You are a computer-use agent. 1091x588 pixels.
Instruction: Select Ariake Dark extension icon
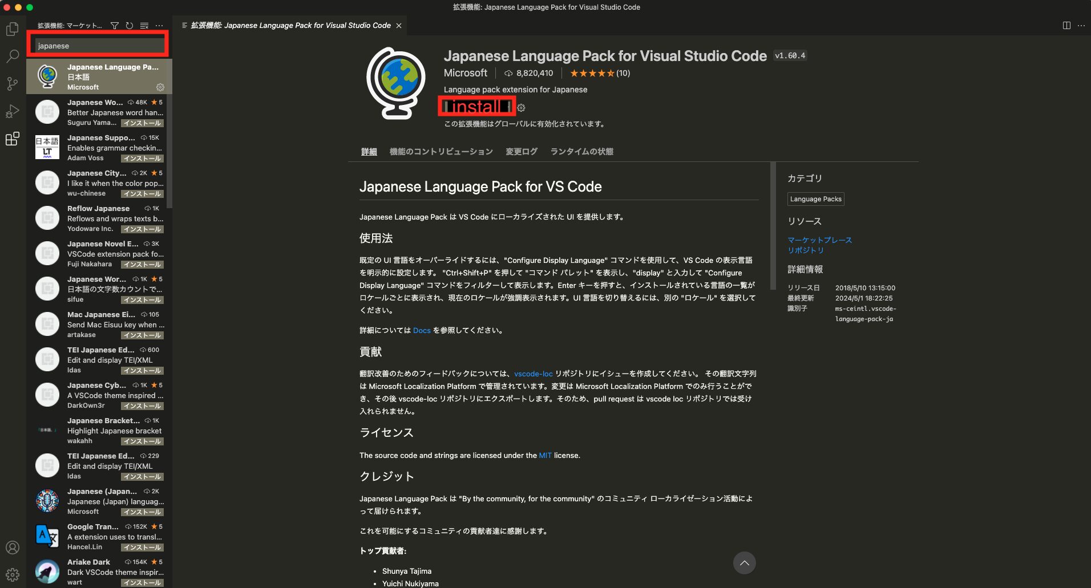(x=47, y=571)
